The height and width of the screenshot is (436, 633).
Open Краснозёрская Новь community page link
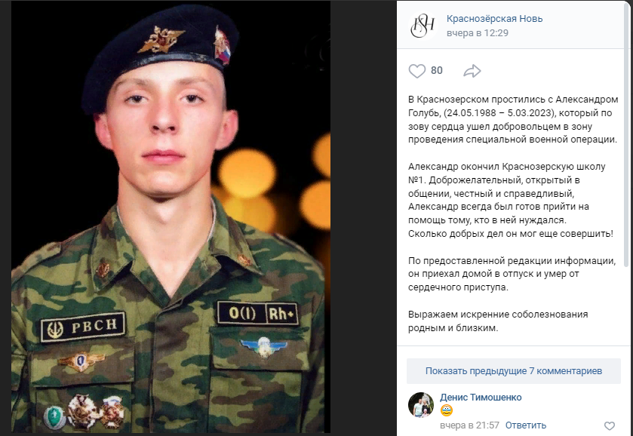tap(494, 19)
